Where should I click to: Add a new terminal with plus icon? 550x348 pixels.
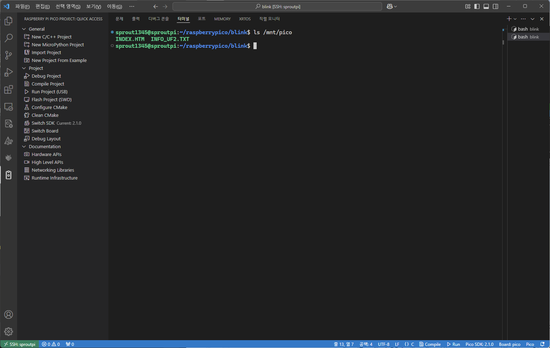[x=509, y=19]
